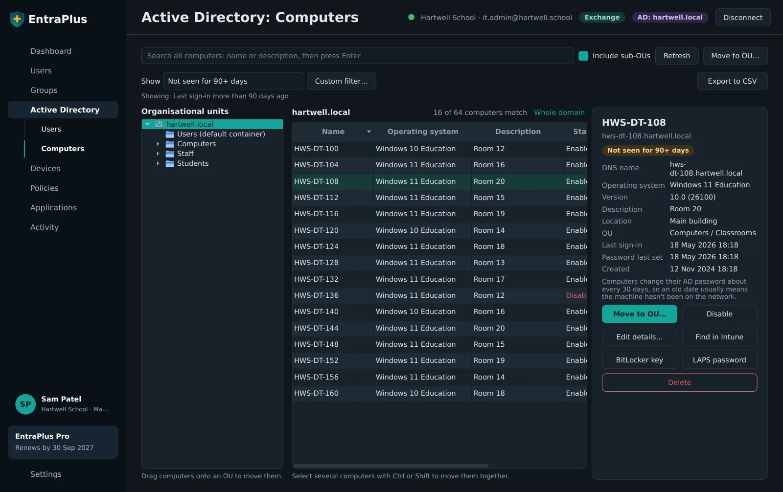The image size is (783, 492).
Task: Go to Groups in the sidebar
Action: (44, 90)
